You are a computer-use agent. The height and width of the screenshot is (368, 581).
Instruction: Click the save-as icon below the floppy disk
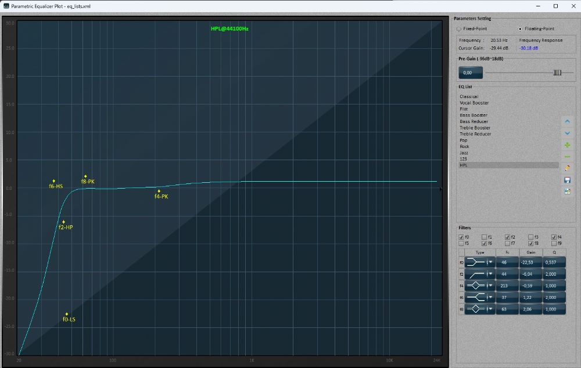(567, 191)
